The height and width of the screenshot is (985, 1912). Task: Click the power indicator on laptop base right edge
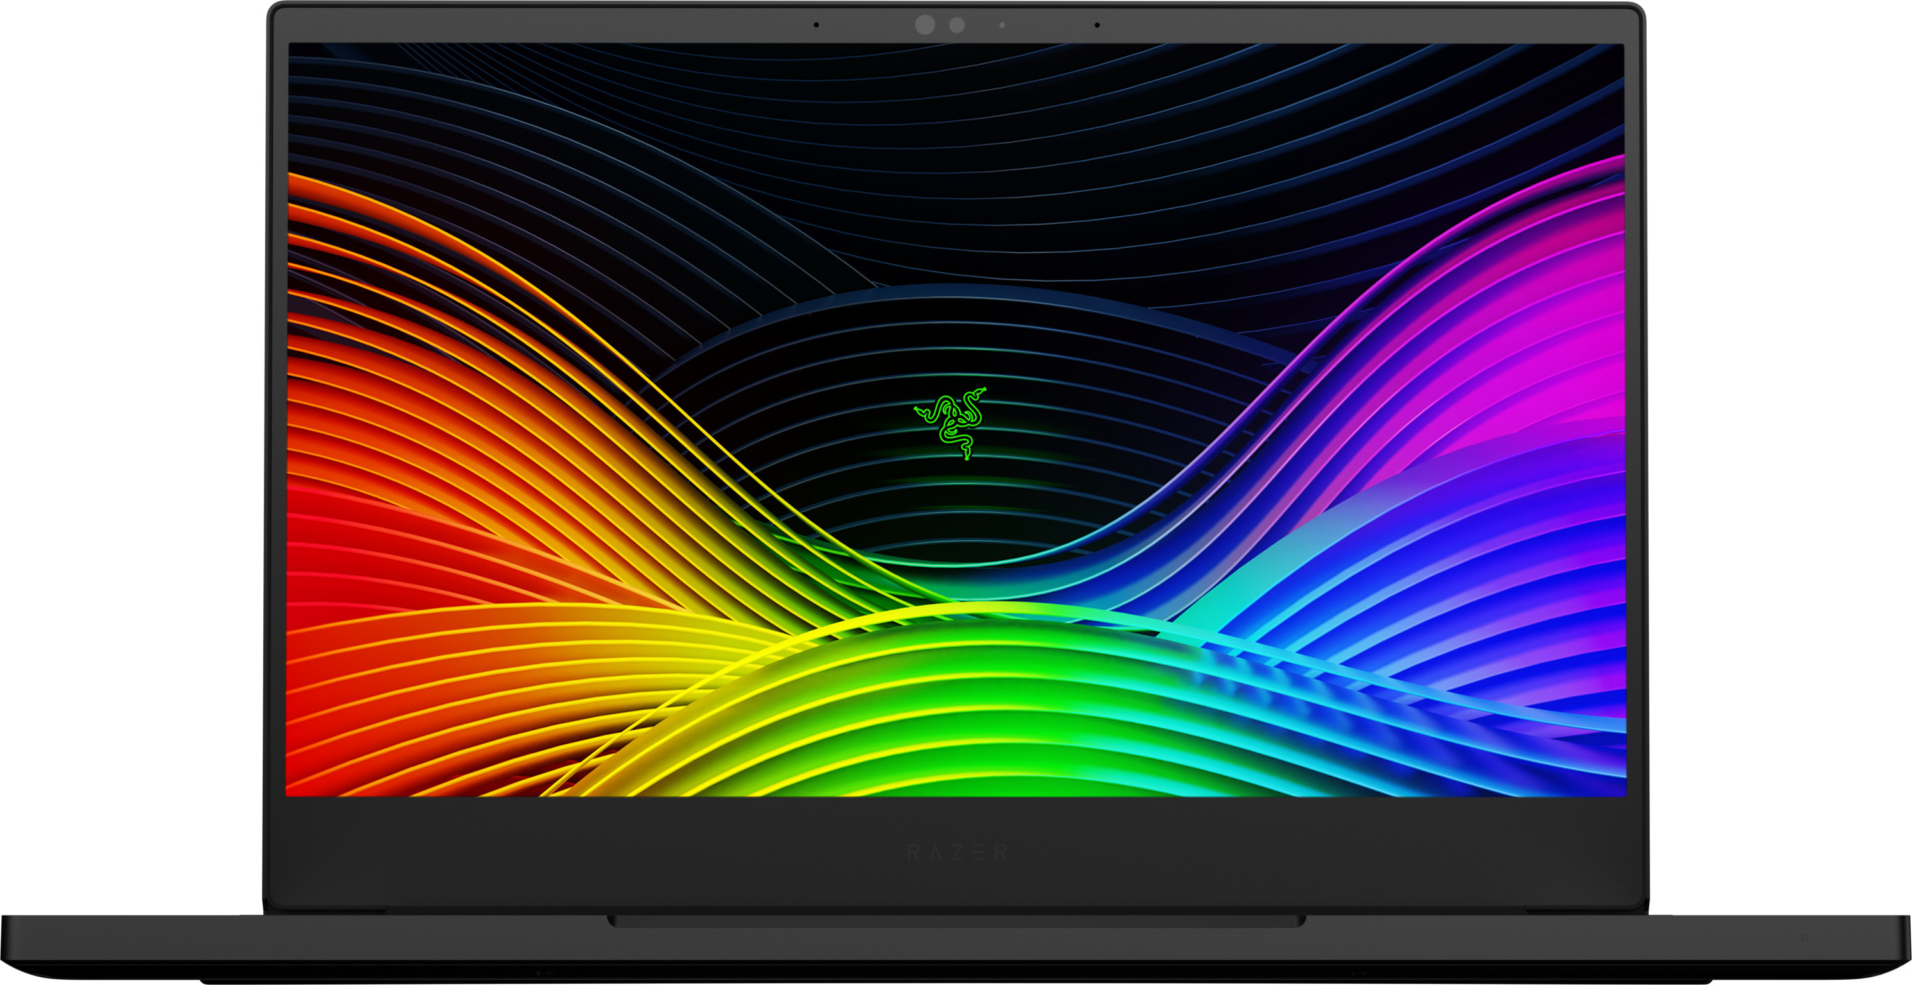point(1804,938)
